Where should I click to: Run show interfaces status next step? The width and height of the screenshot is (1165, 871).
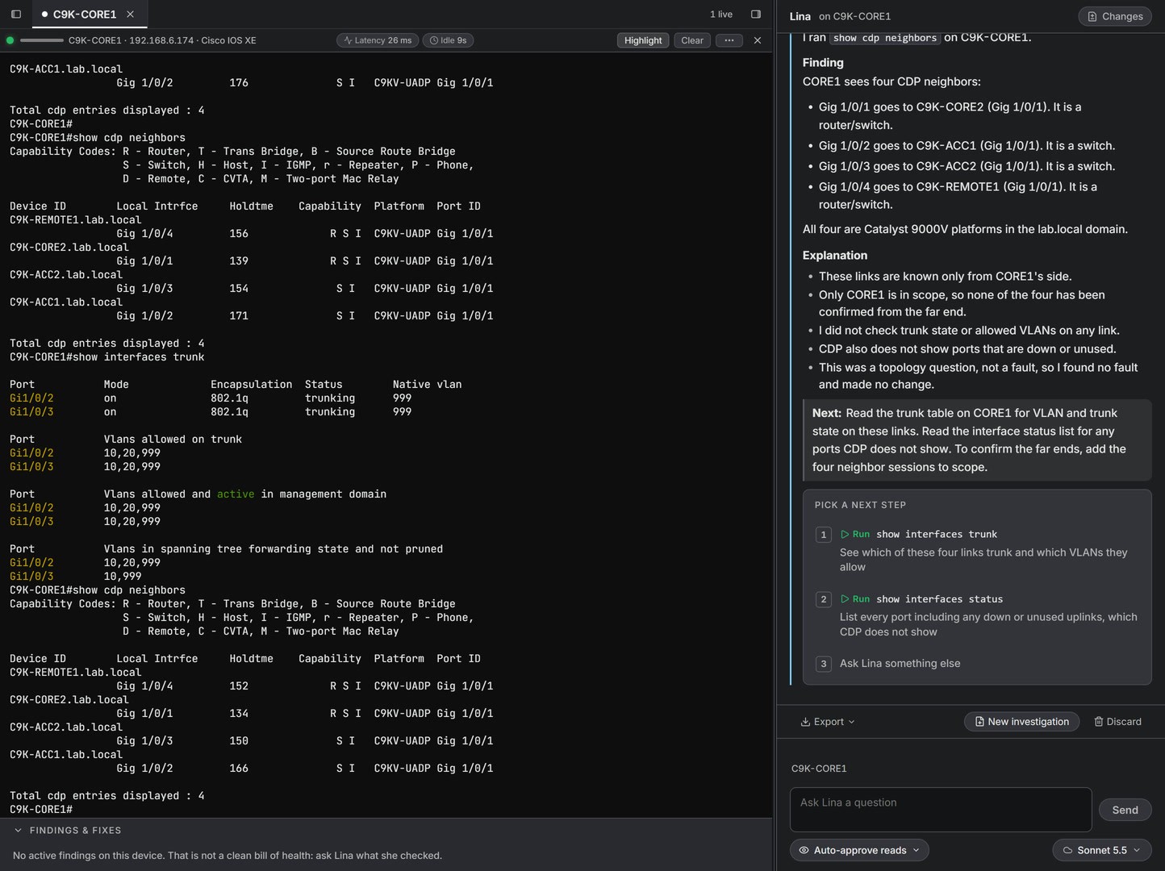(921, 599)
